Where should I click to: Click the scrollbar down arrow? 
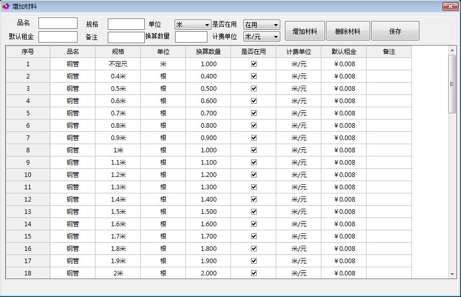[452, 274]
